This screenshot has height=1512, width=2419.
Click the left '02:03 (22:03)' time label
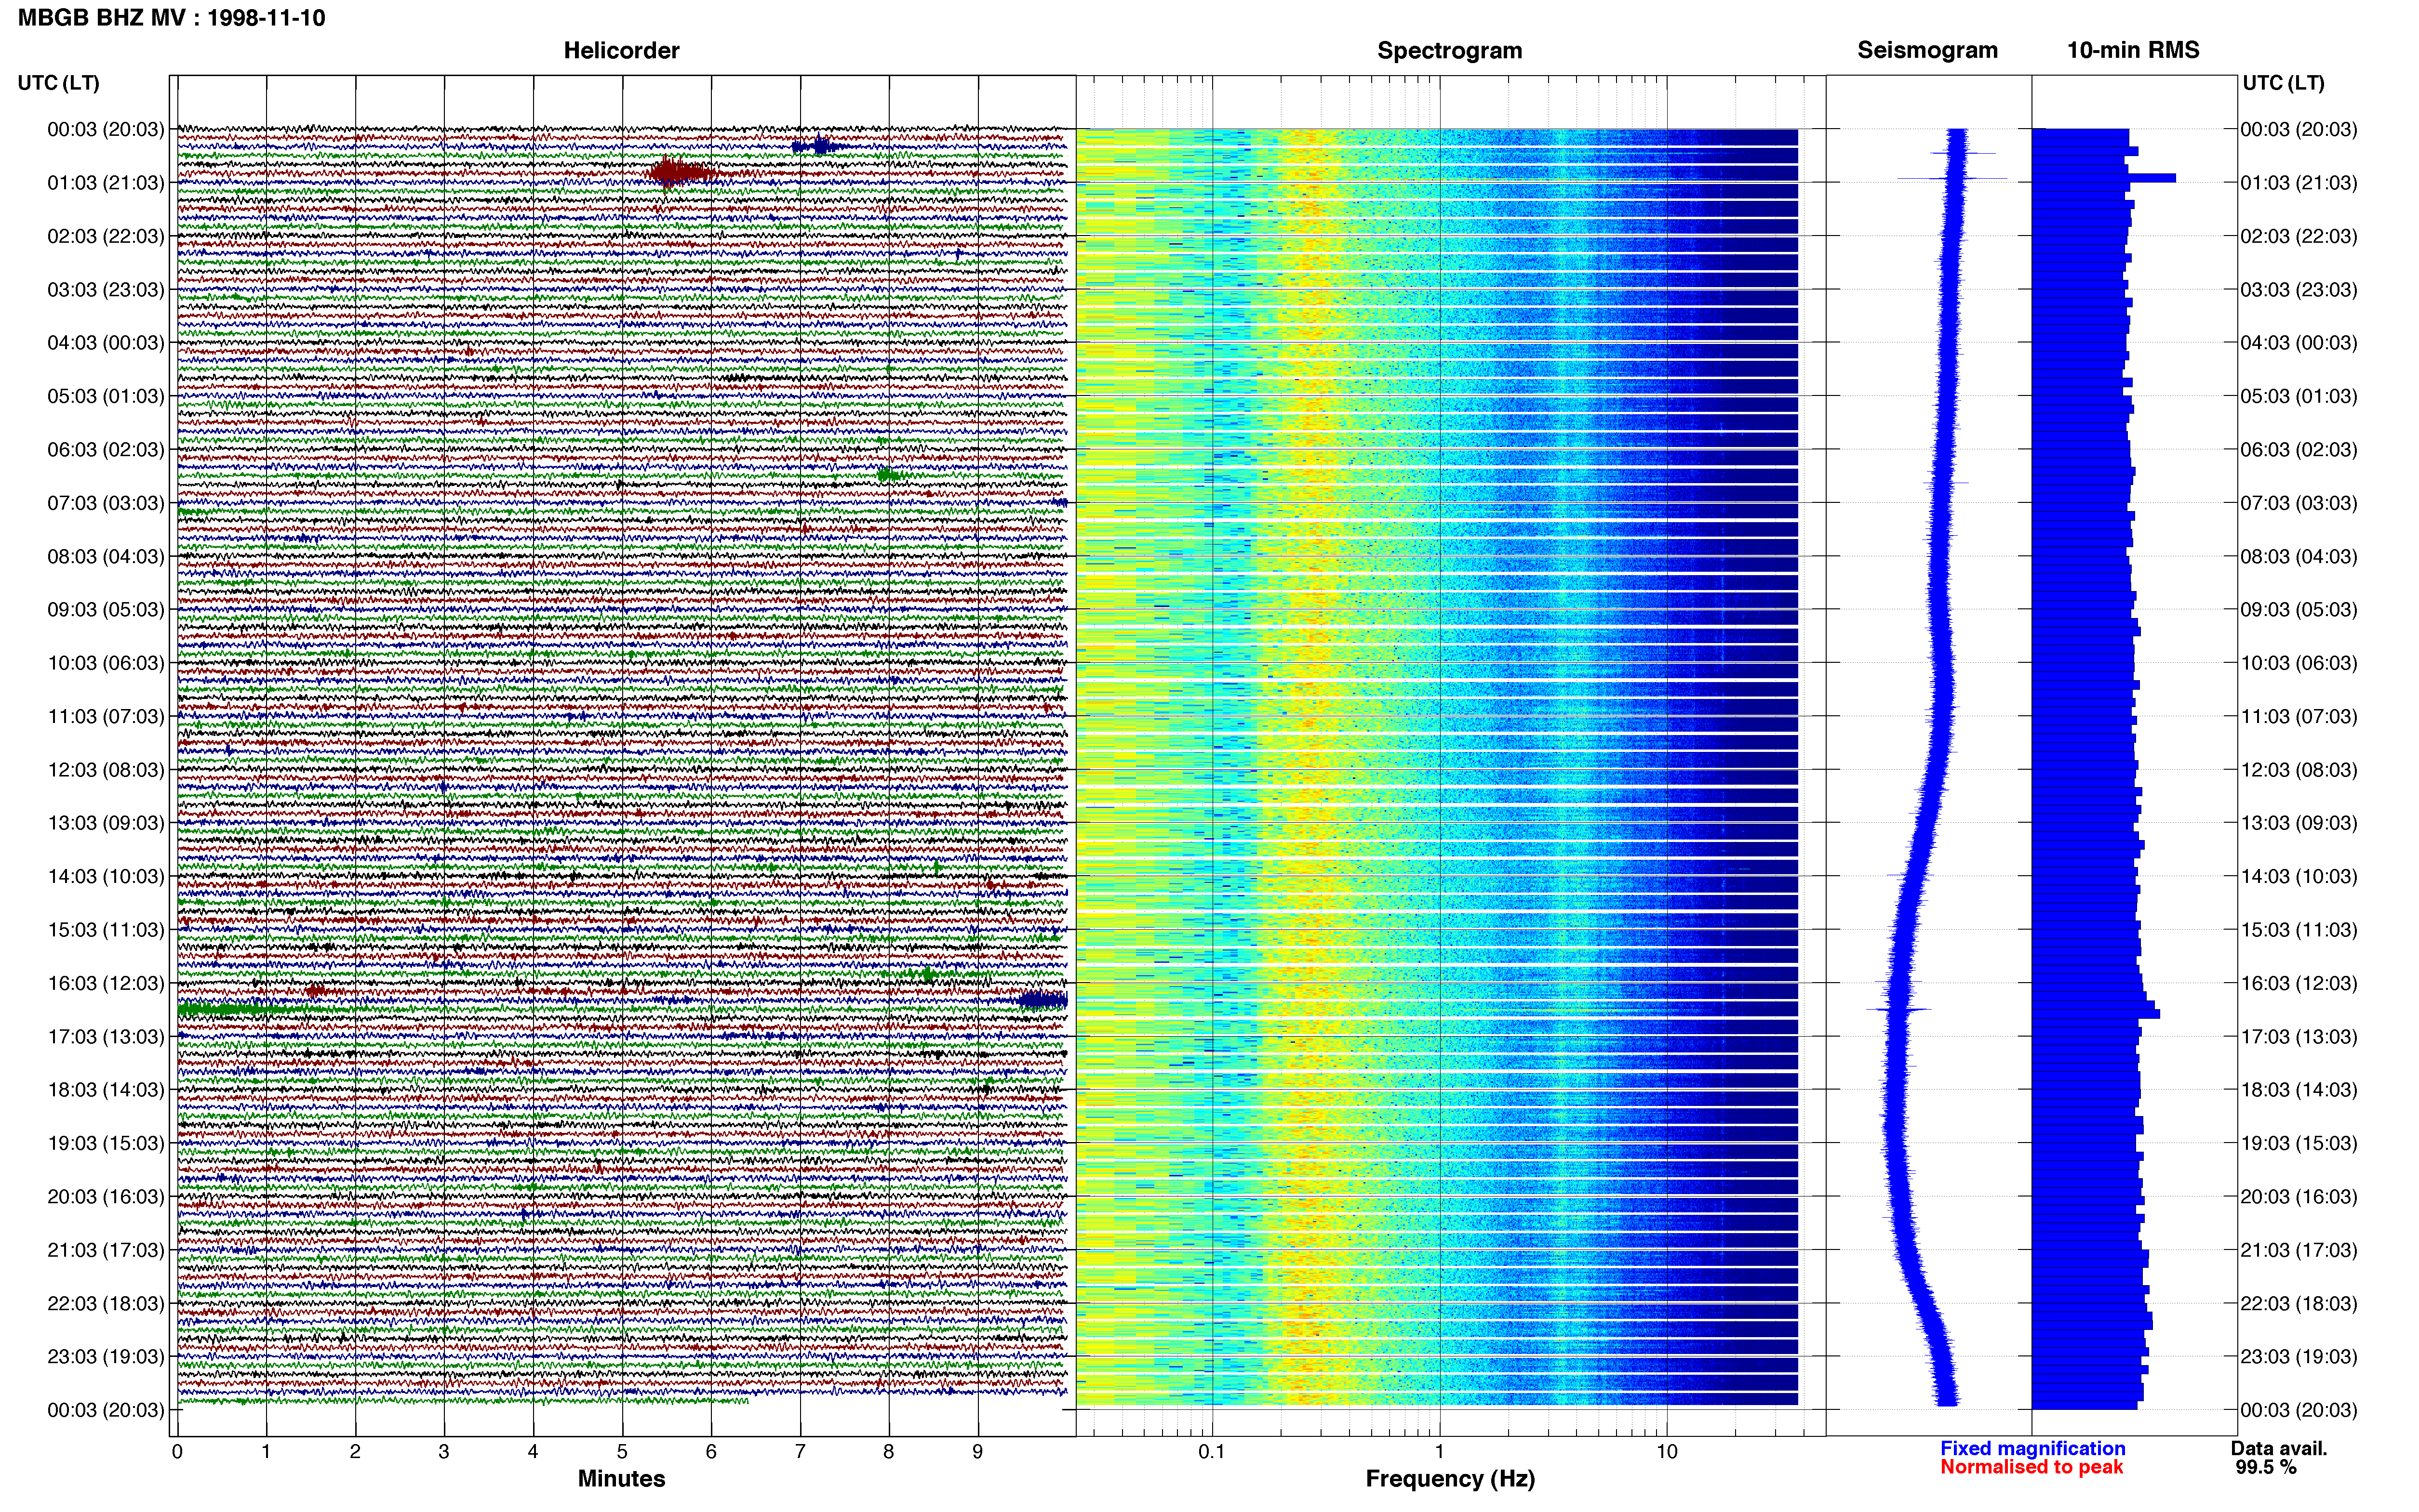coord(106,236)
